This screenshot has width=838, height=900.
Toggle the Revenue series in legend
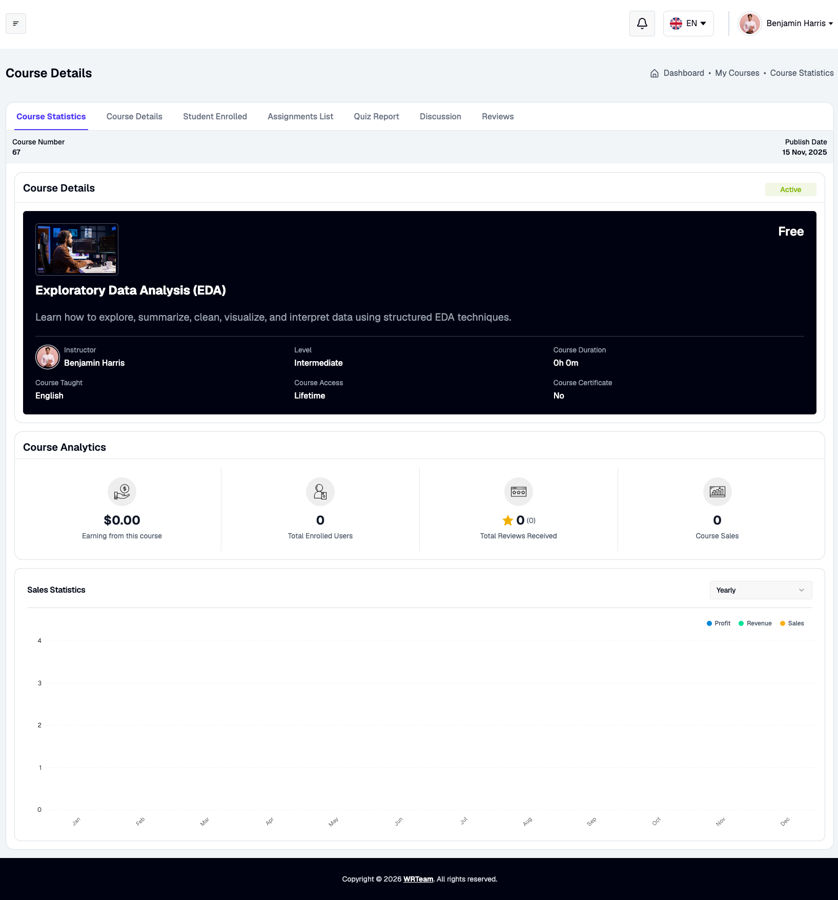(x=755, y=623)
